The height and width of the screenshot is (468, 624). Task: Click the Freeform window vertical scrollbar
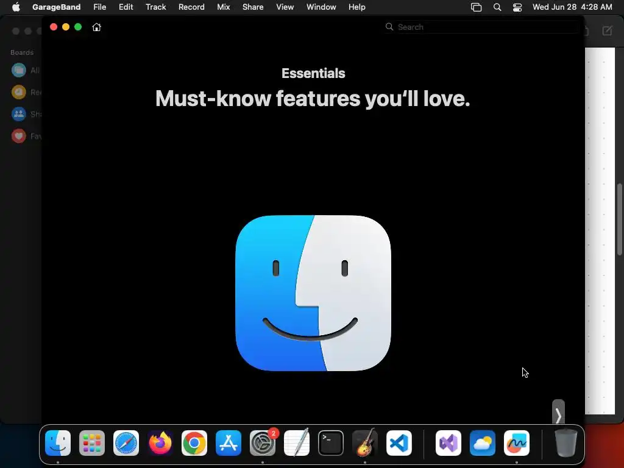point(620,219)
